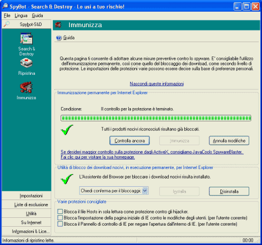This screenshot has width=262, height=245.
Task: Switch to the Su Internet sidebar tab
Action: 27,222
